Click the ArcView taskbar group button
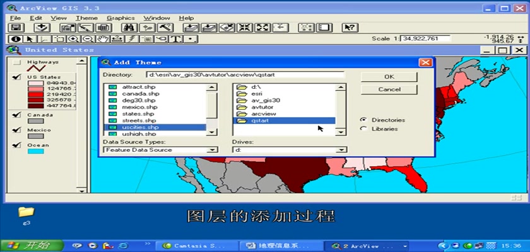This screenshot has height=252, width=530. (x=367, y=246)
